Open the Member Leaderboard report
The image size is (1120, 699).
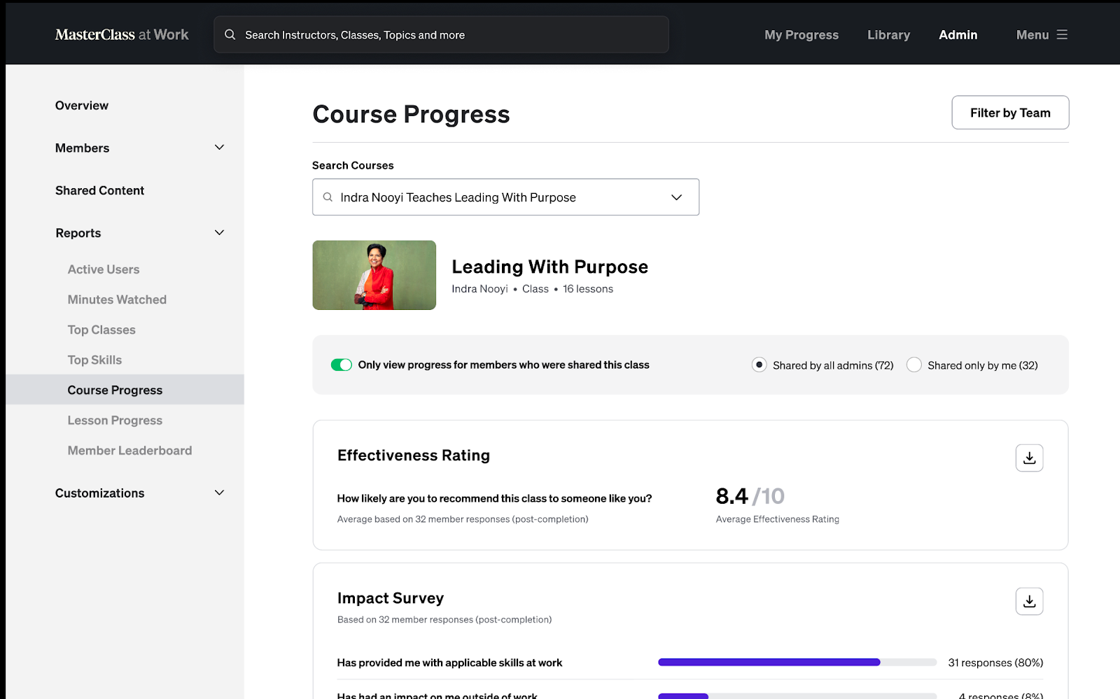tap(129, 451)
